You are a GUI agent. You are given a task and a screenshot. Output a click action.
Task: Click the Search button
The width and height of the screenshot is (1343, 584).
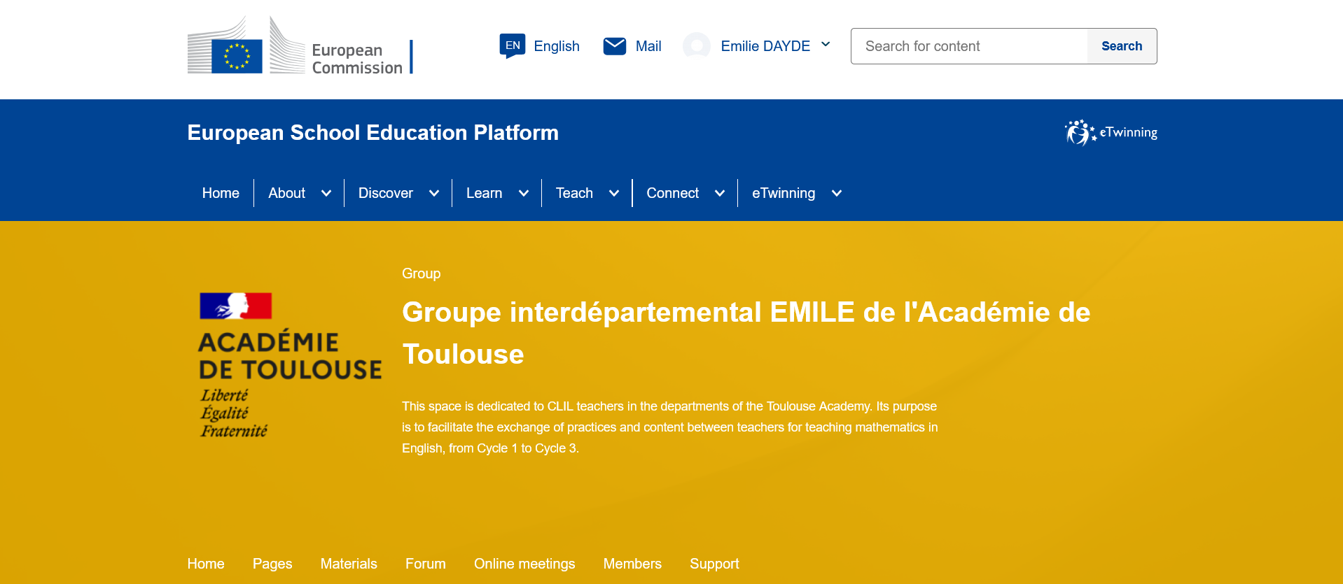pos(1122,46)
